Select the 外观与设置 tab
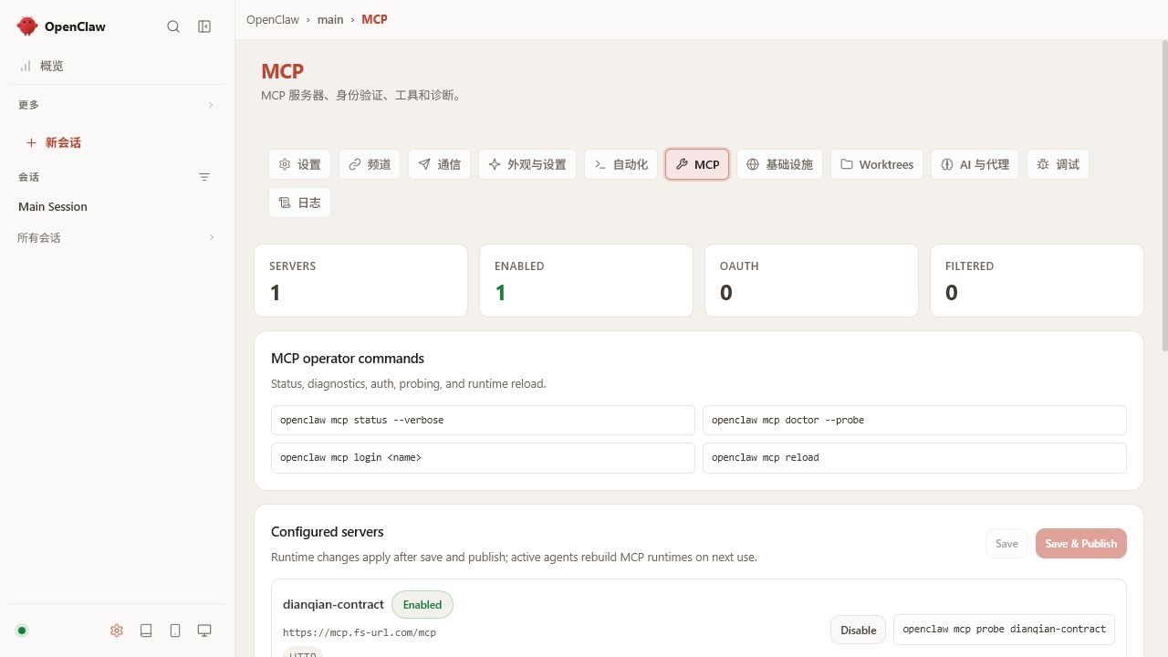1168x657 pixels. click(x=527, y=164)
